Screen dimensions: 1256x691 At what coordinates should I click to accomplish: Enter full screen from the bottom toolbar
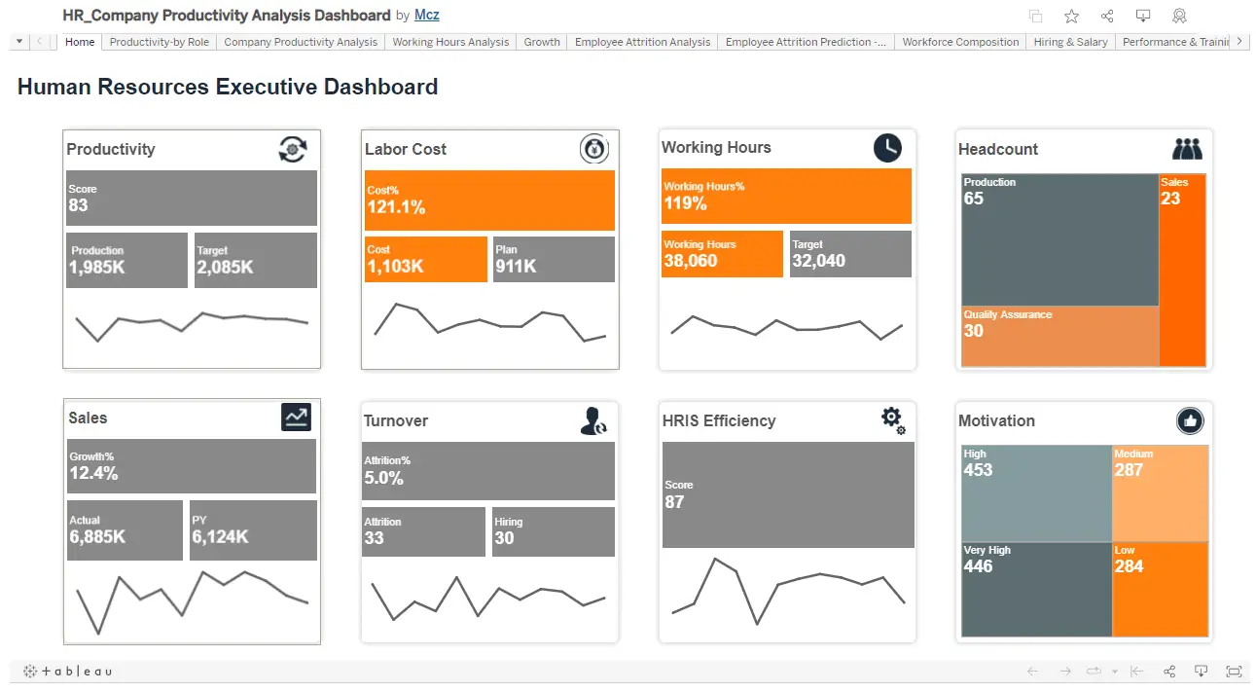pyautogui.click(x=1234, y=672)
